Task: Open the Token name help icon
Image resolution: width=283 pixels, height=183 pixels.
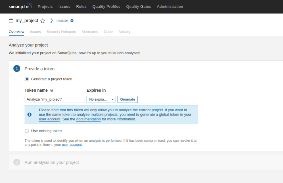Action: (52, 90)
